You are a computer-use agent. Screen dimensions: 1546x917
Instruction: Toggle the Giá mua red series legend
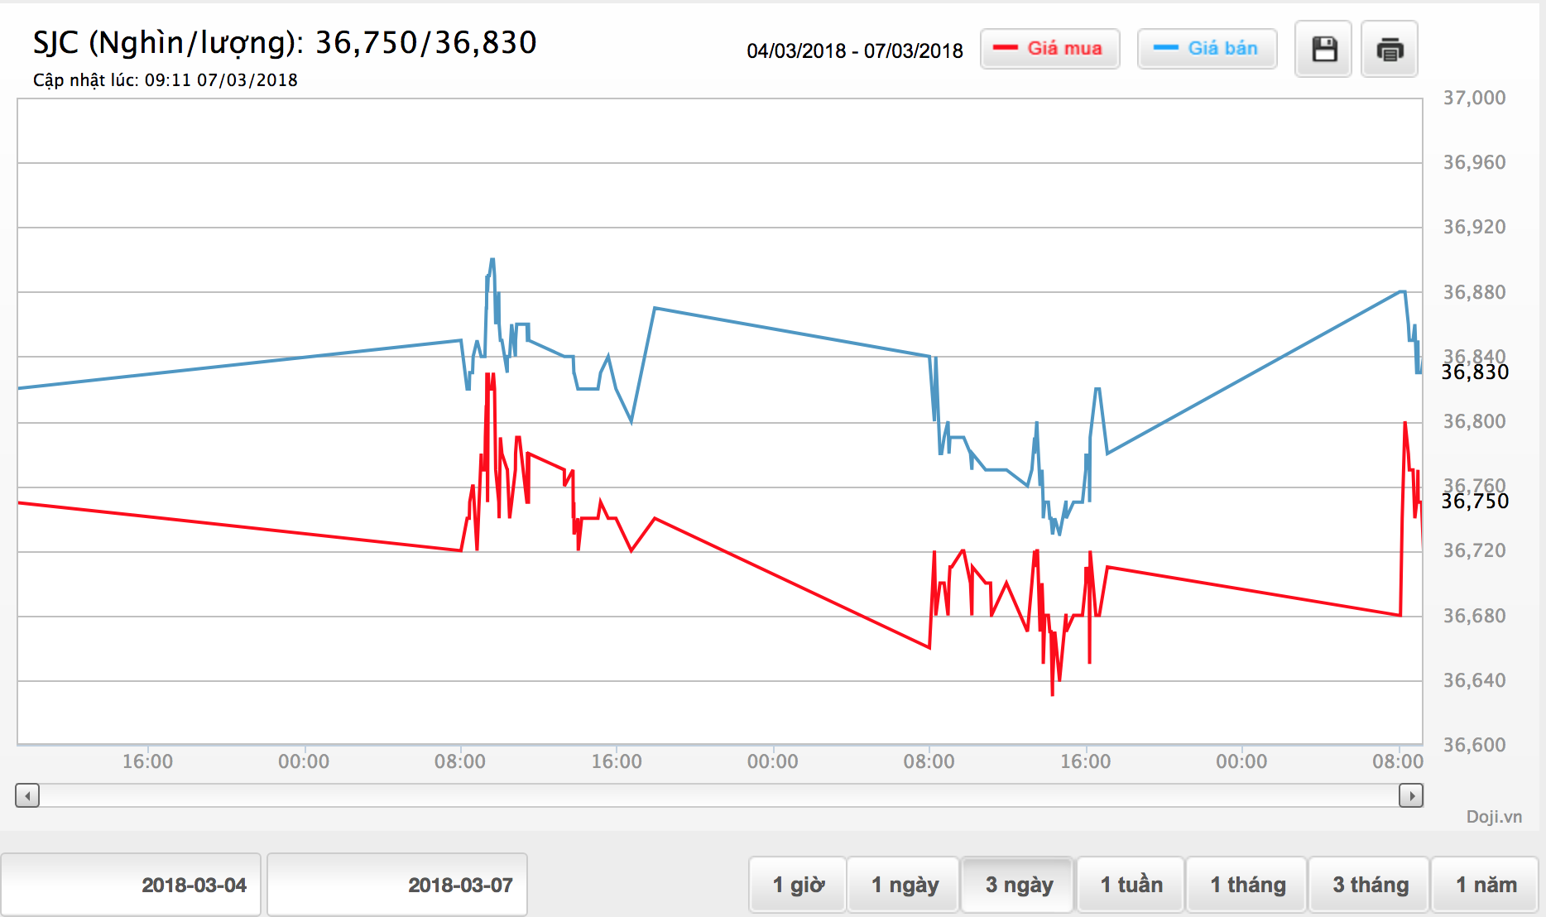[1049, 49]
